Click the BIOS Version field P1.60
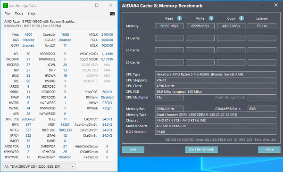 pos(216,132)
